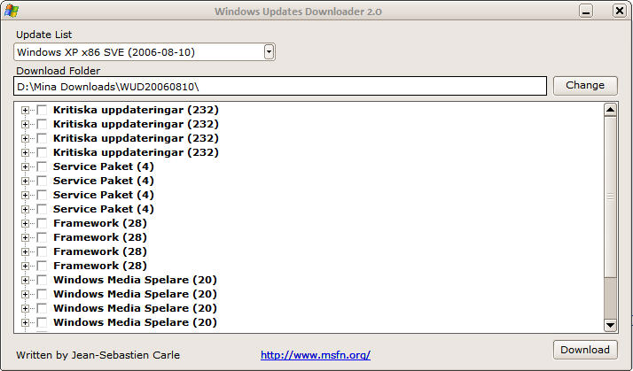Click the vertical scrollbar thumb
Image resolution: width=633 pixels, height=371 pixels.
click(x=610, y=197)
